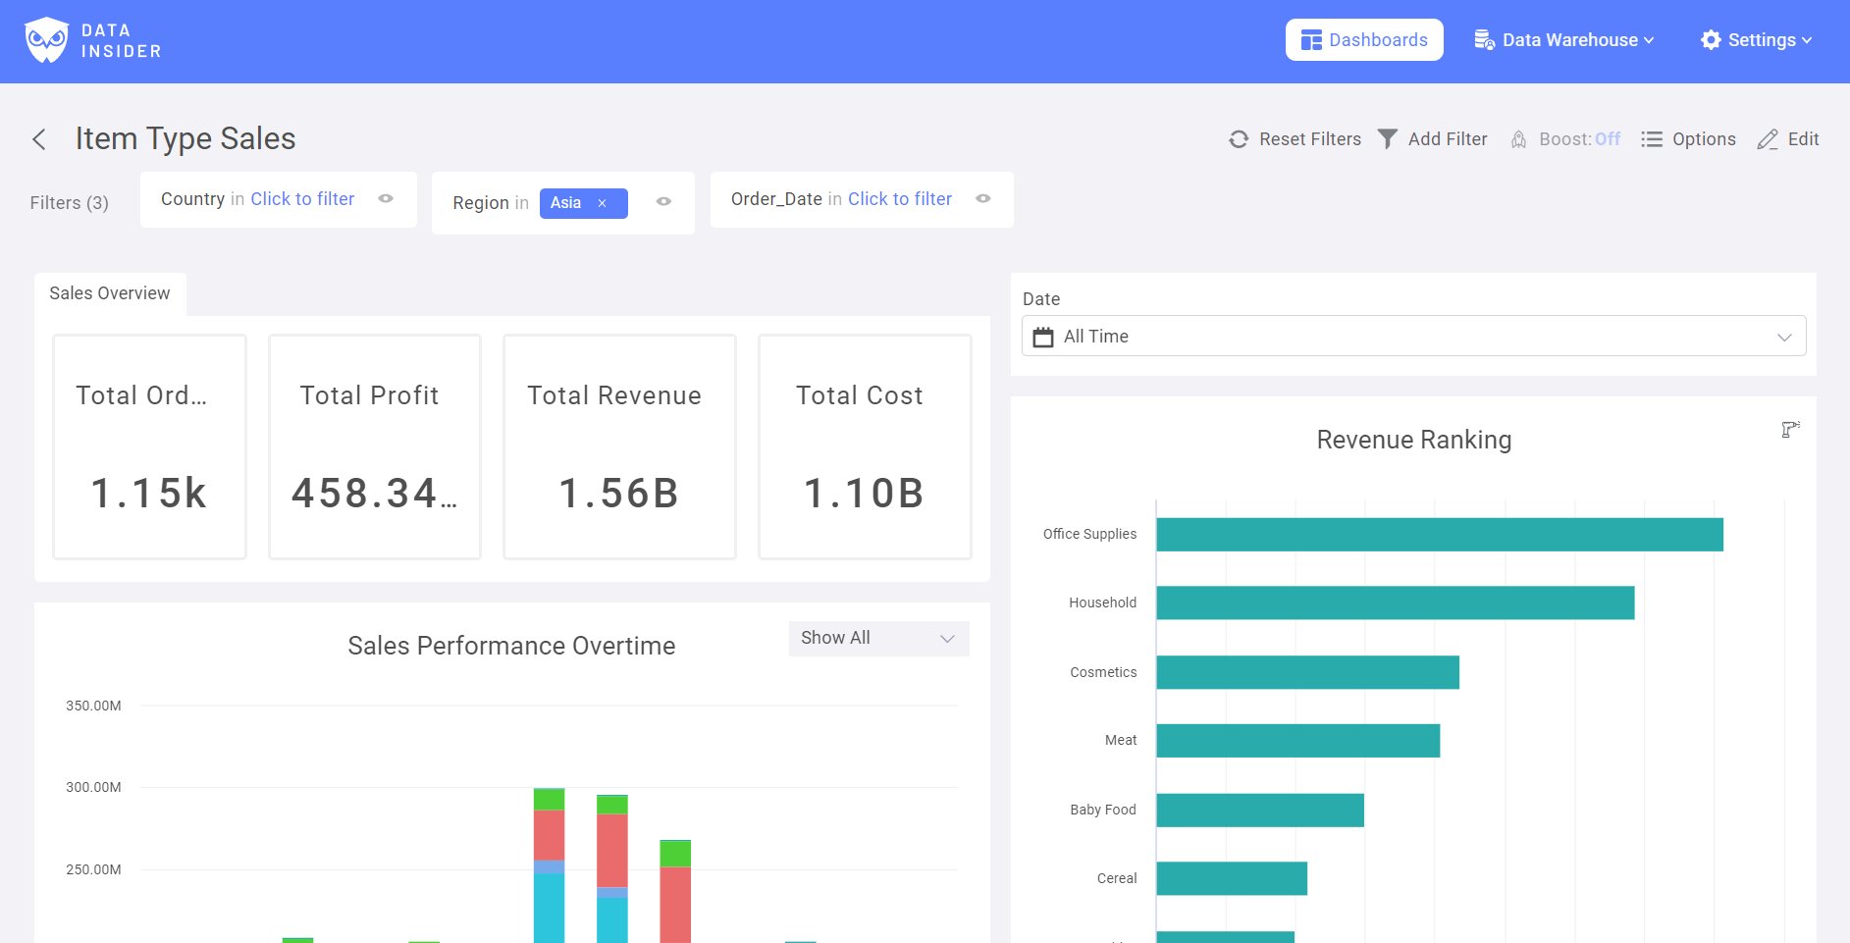Viewport: 1850px width, 943px height.
Task: Click the Add Filter funnel icon
Action: pyautogui.click(x=1387, y=139)
